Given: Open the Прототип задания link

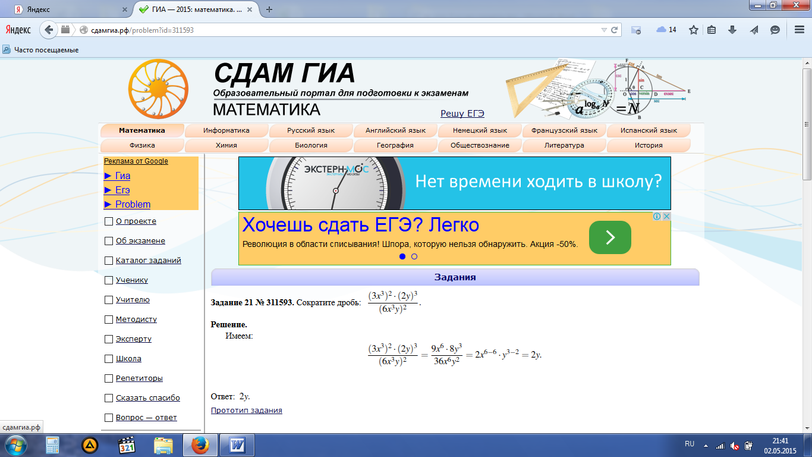Looking at the screenshot, I should tap(247, 411).
